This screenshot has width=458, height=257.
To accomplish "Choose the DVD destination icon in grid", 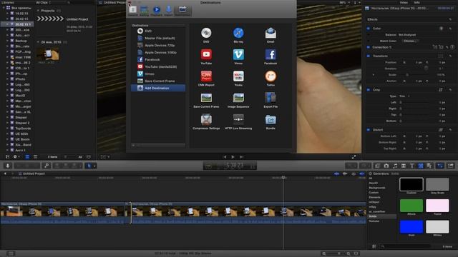I will coord(206,33).
